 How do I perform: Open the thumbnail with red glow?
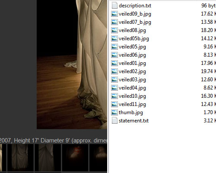(x=75, y=157)
